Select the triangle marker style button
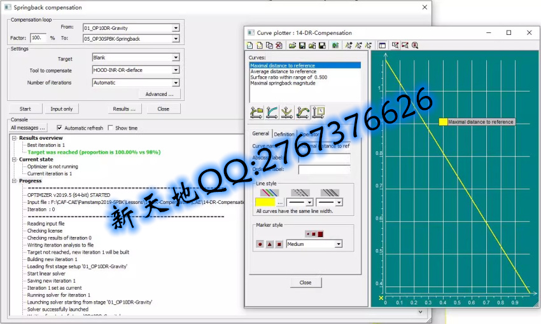 pos(269,244)
